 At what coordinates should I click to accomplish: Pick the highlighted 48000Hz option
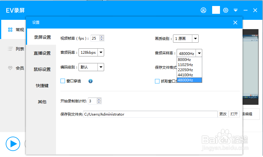[x=189, y=80]
